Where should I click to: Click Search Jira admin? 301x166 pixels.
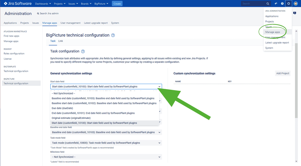point(48,14)
